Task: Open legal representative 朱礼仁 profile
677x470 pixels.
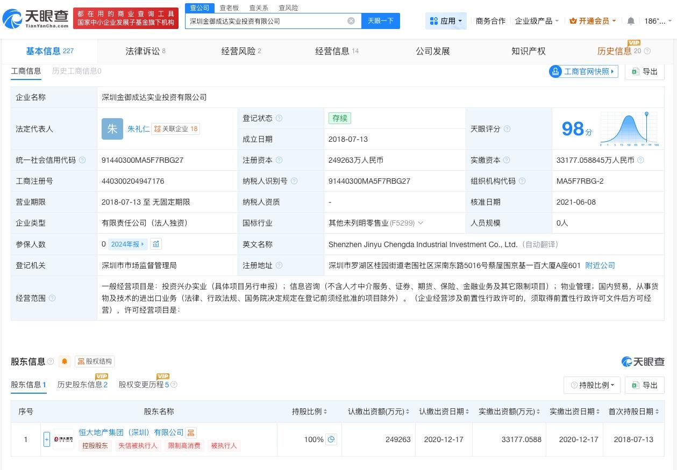Action: click(138, 129)
